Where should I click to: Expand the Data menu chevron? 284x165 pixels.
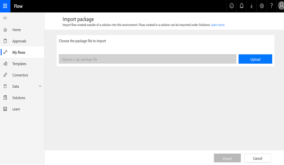pyautogui.click(x=40, y=86)
